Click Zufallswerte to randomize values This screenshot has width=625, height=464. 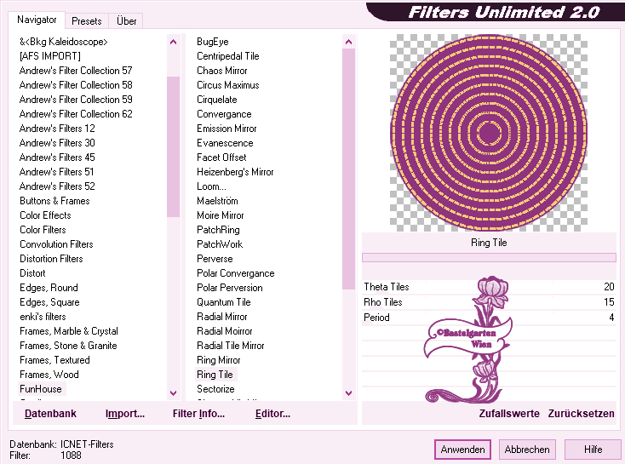click(509, 414)
